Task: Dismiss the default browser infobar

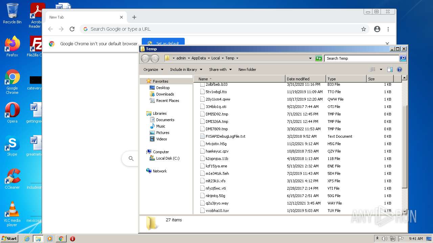Action: click(x=387, y=44)
